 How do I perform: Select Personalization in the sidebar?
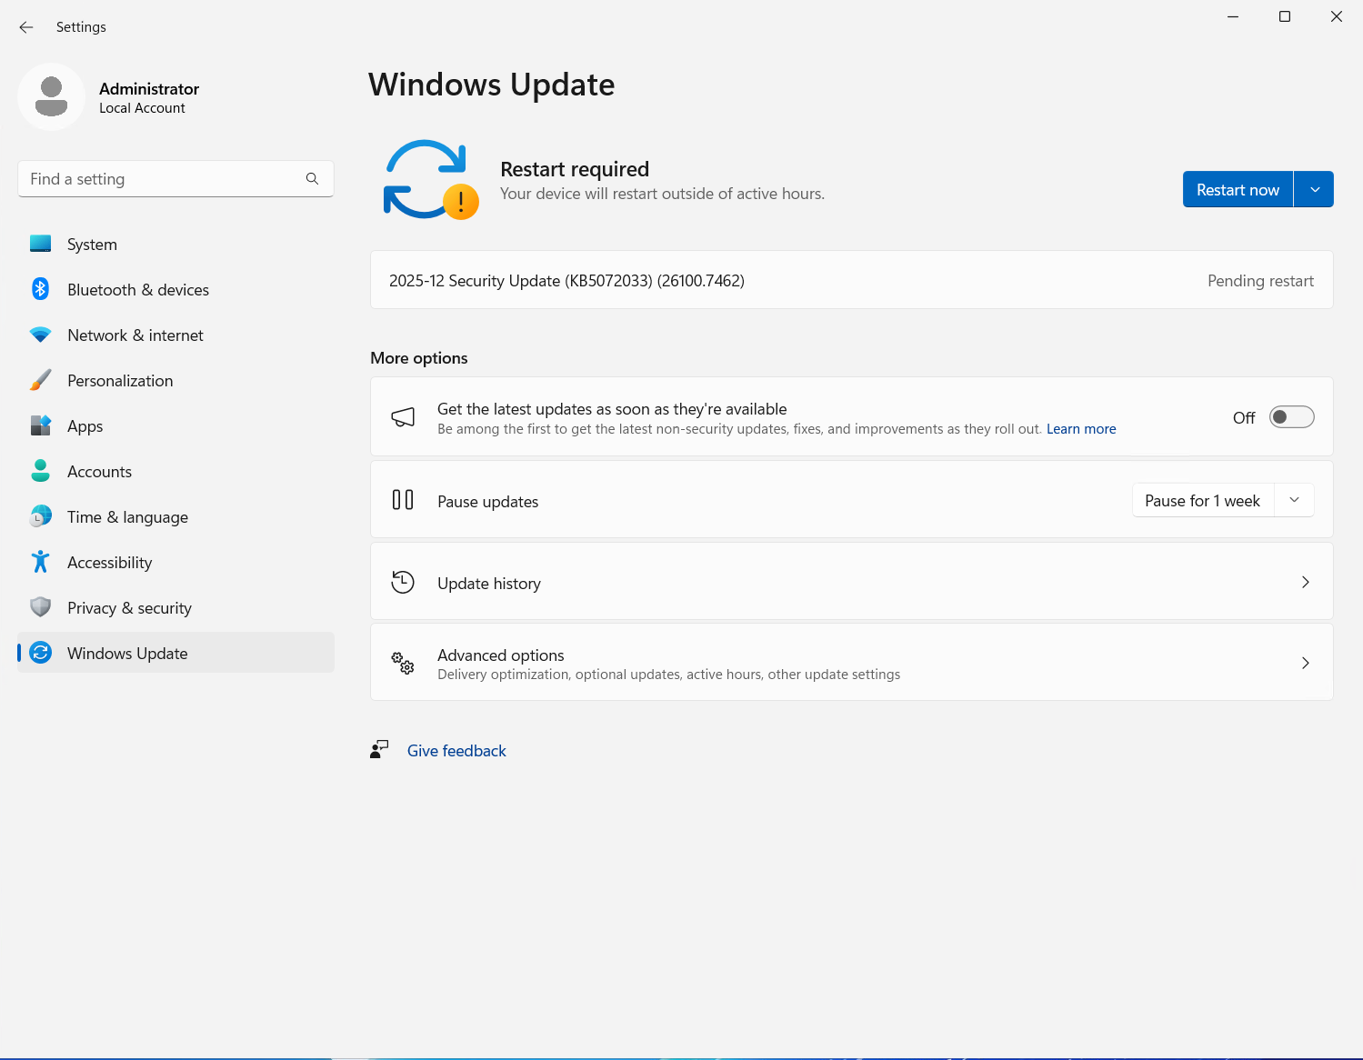[x=175, y=380]
